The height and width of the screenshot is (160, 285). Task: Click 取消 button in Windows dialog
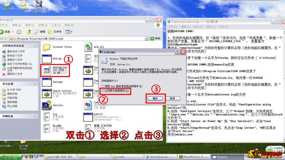(172, 99)
